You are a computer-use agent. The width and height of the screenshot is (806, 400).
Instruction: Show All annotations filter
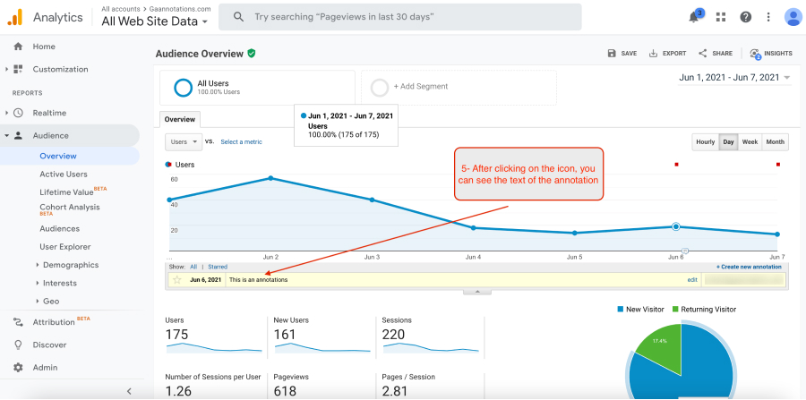(x=193, y=267)
